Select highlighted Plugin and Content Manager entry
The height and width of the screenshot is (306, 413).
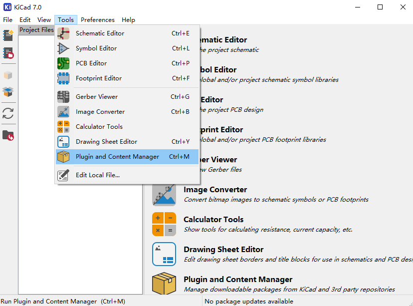127,157
